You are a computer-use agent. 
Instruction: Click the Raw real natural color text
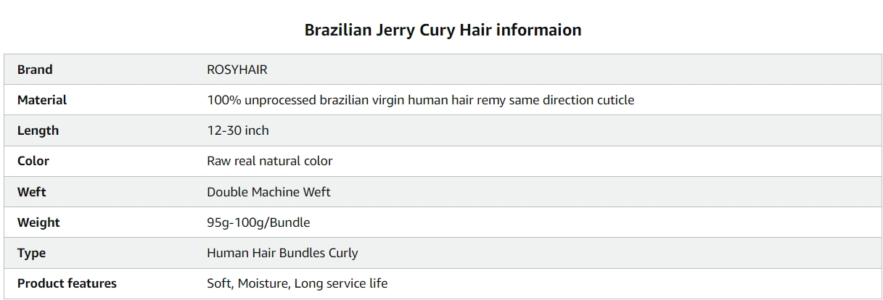[270, 161]
